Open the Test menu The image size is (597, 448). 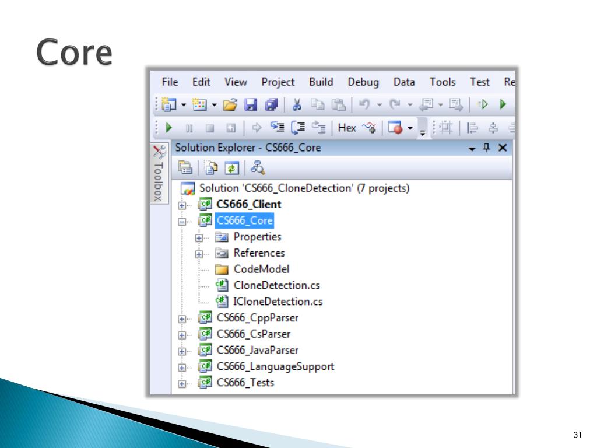[479, 82]
